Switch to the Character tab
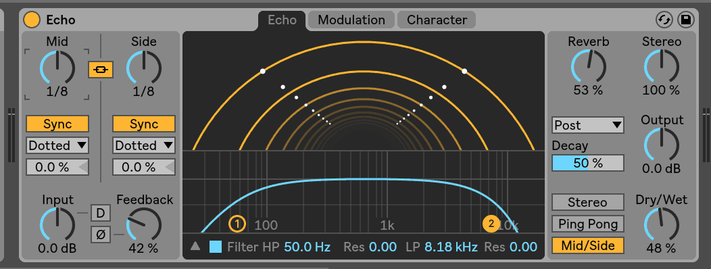 tap(437, 20)
